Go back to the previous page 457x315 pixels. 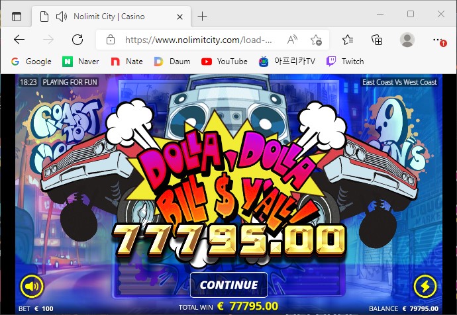19,40
